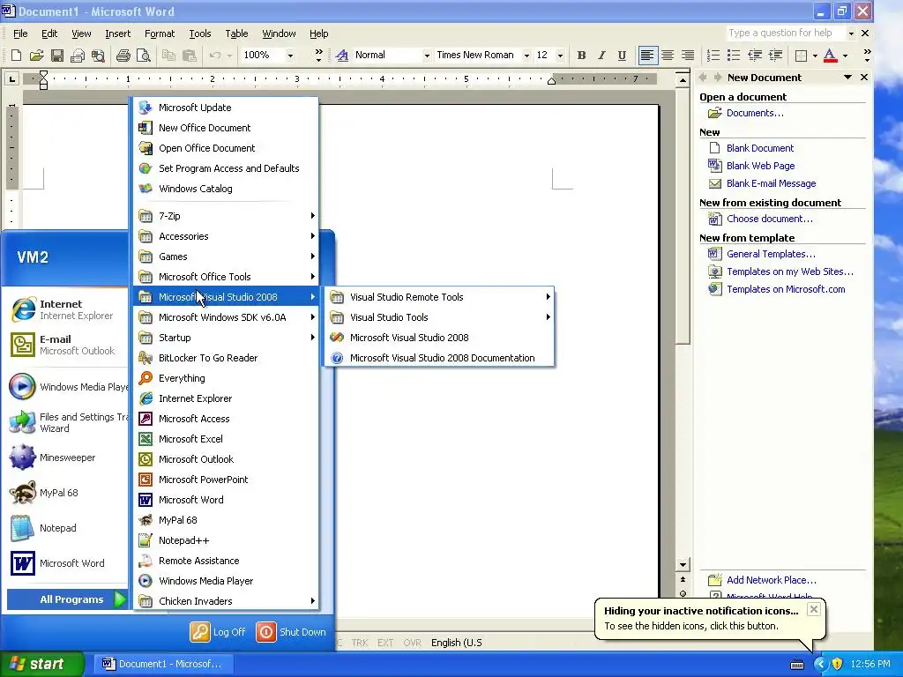Set Align Right paragraph alignment
Screen dimensions: 903x677
coord(688,56)
